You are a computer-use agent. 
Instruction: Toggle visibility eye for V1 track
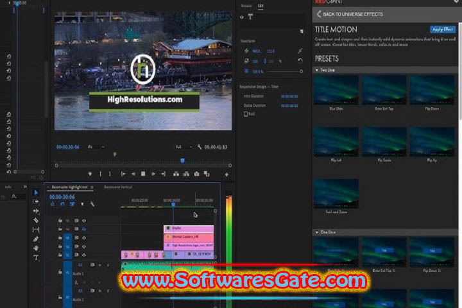pos(84,255)
